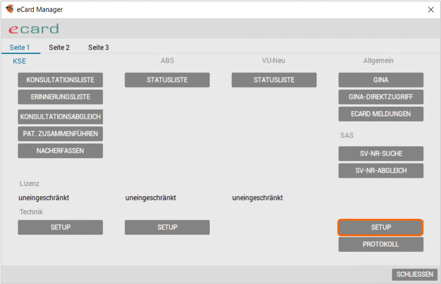Click the ecard logo
Screen dimensions: 441x284
[34, 29]
